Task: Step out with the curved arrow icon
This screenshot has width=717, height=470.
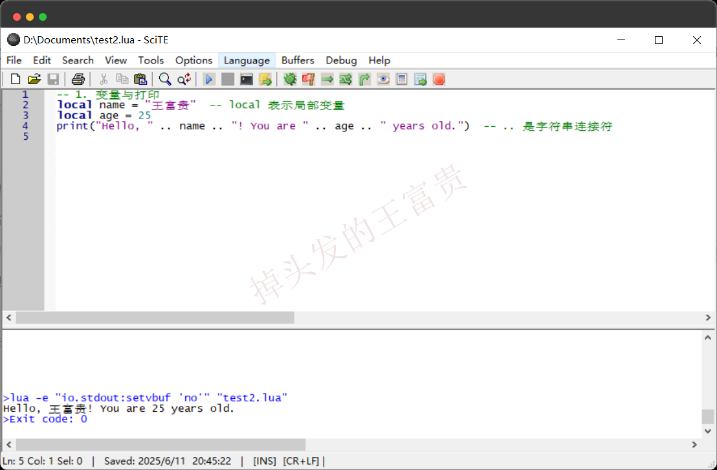Action: click(364, 79)
